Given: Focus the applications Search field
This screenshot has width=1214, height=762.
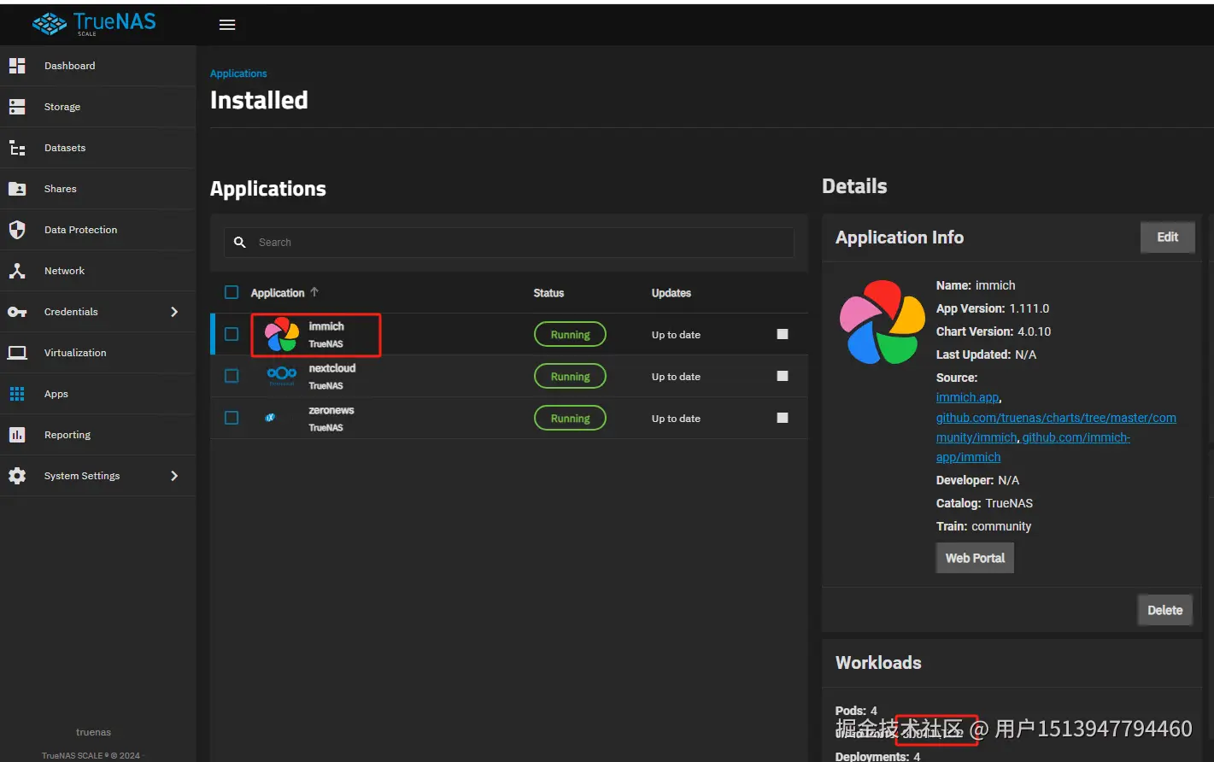Looking at the screenshot, I should 509,243.
